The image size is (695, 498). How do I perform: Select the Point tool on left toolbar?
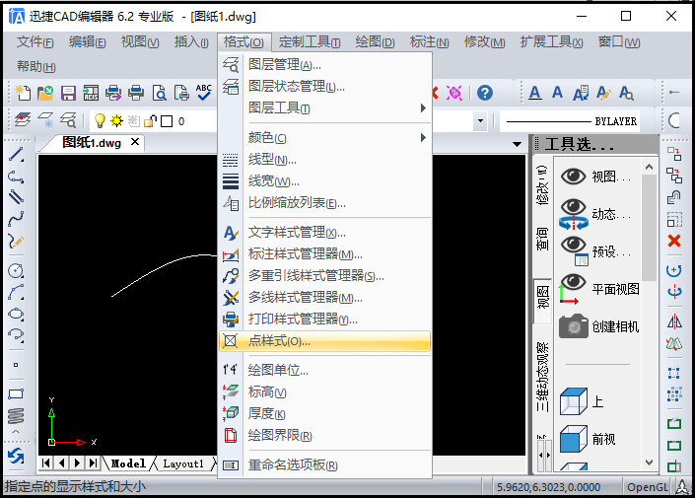(16, 365)
